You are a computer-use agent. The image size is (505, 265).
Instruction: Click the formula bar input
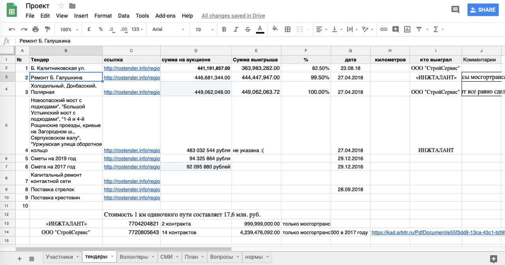coord(260,41)
